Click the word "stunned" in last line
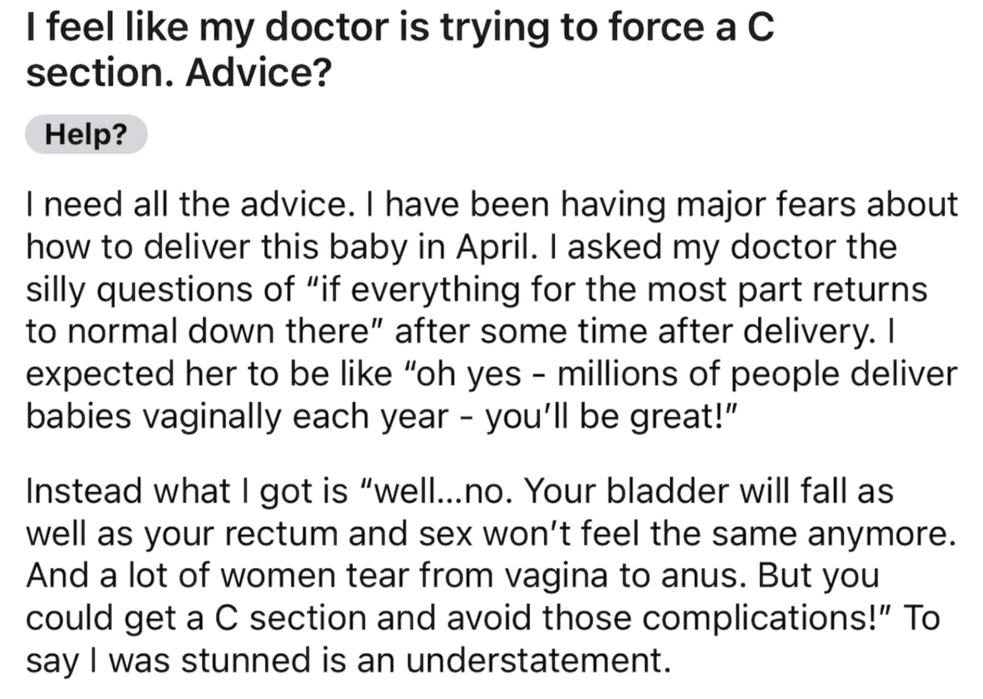The image size is (983, 699). pyautogui.click(x=245, y=660)
